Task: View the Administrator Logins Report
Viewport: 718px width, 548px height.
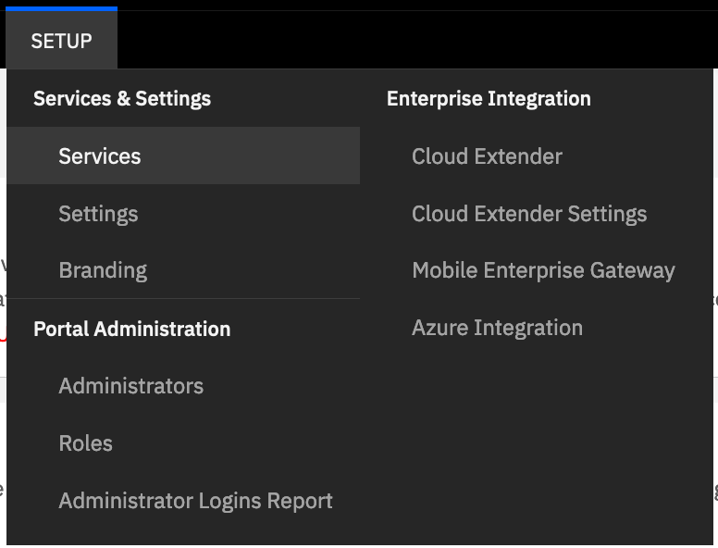Action: pos(195,501)
